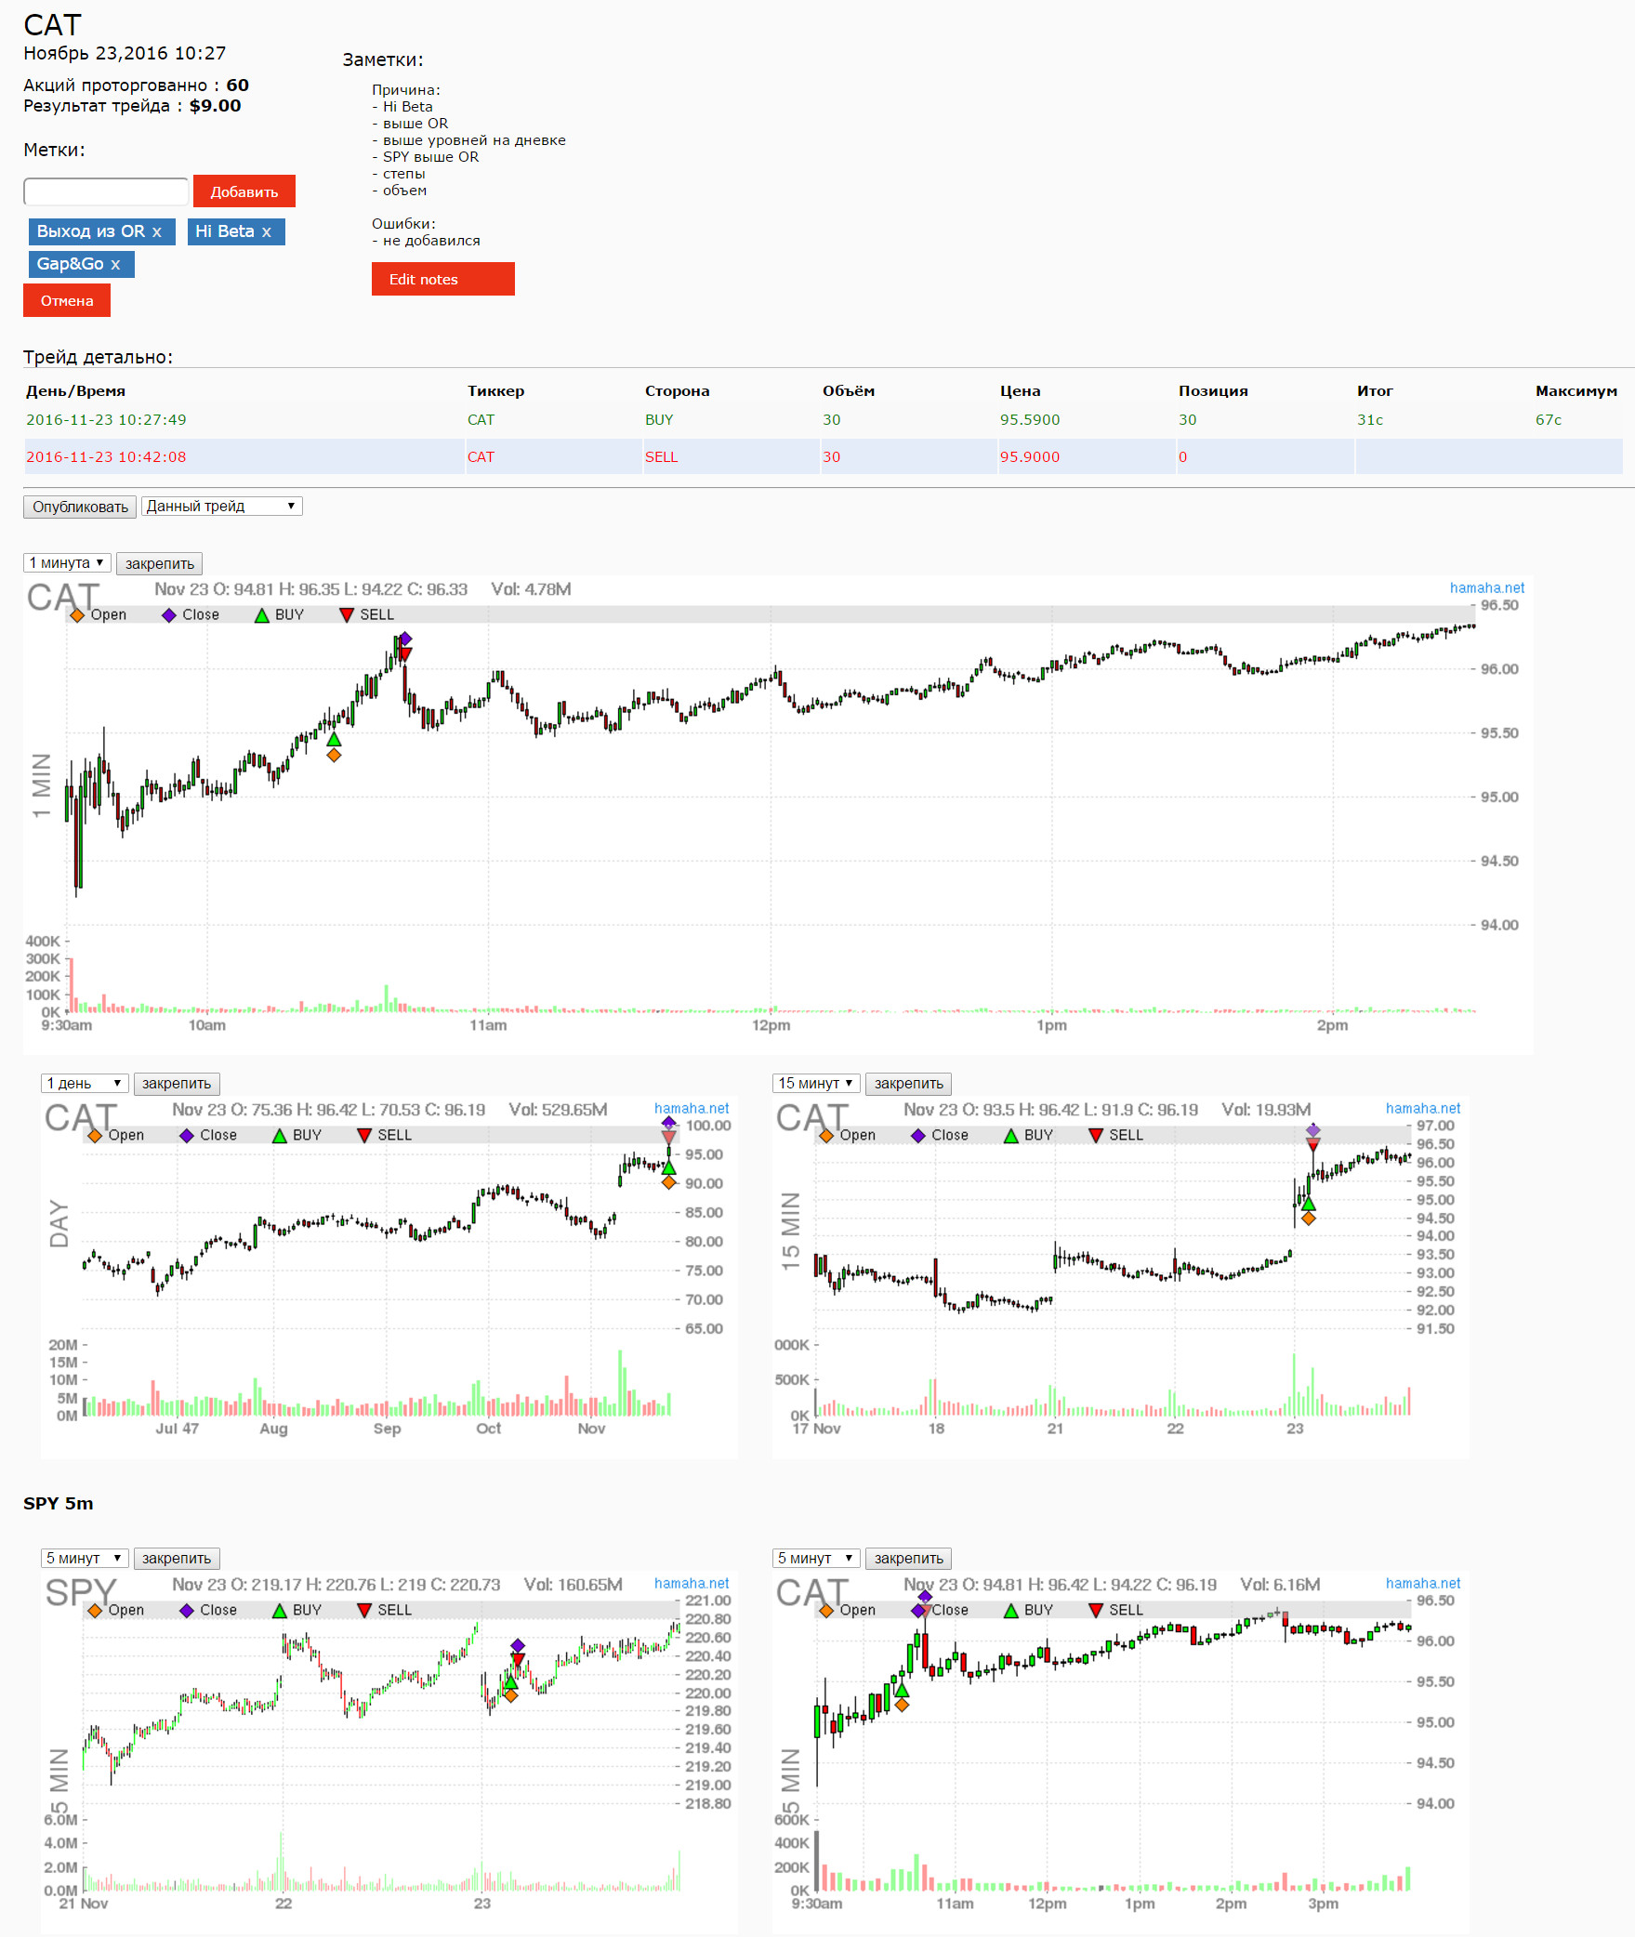Click the BUY marker on CAT 5-minute chart
The image size is (1635, 1937).
click(x=901, y=1690)
